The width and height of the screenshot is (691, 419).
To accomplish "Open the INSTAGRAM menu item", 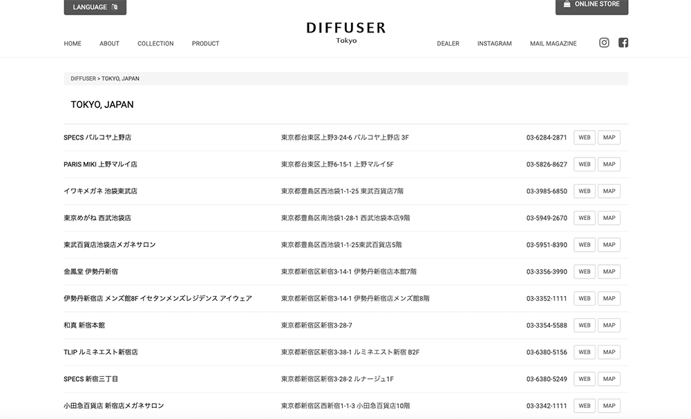I will point(494,44).
